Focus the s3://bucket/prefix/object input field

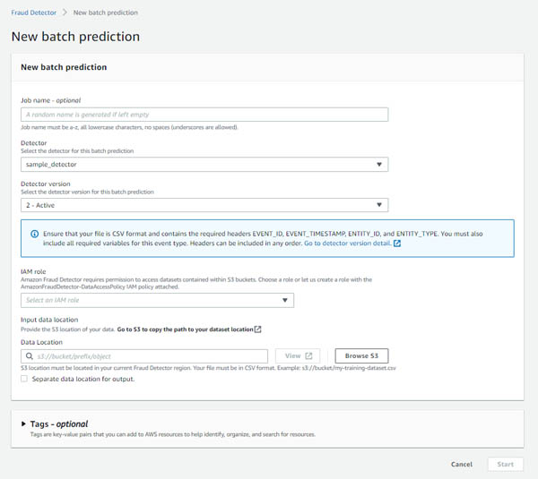pos(144,356)
